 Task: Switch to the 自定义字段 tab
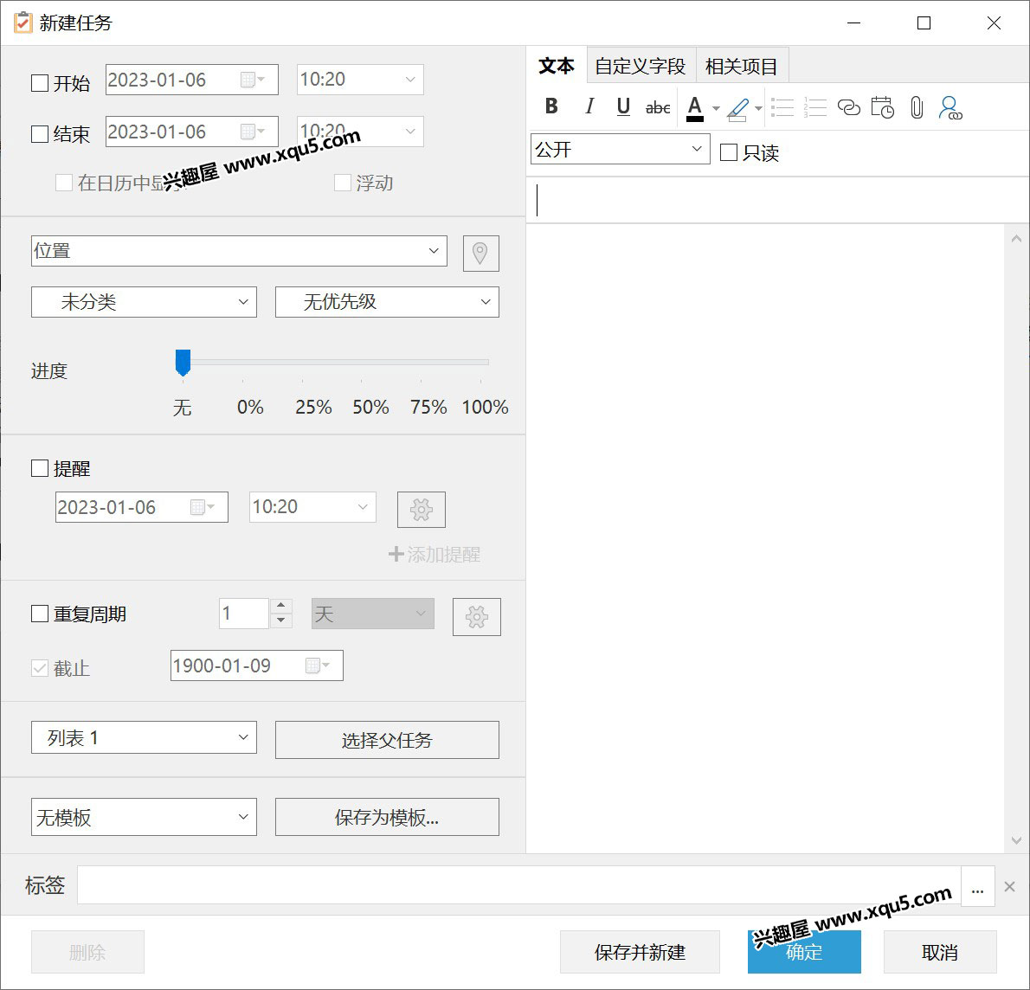pyautogui.click(x=641, y=66)
